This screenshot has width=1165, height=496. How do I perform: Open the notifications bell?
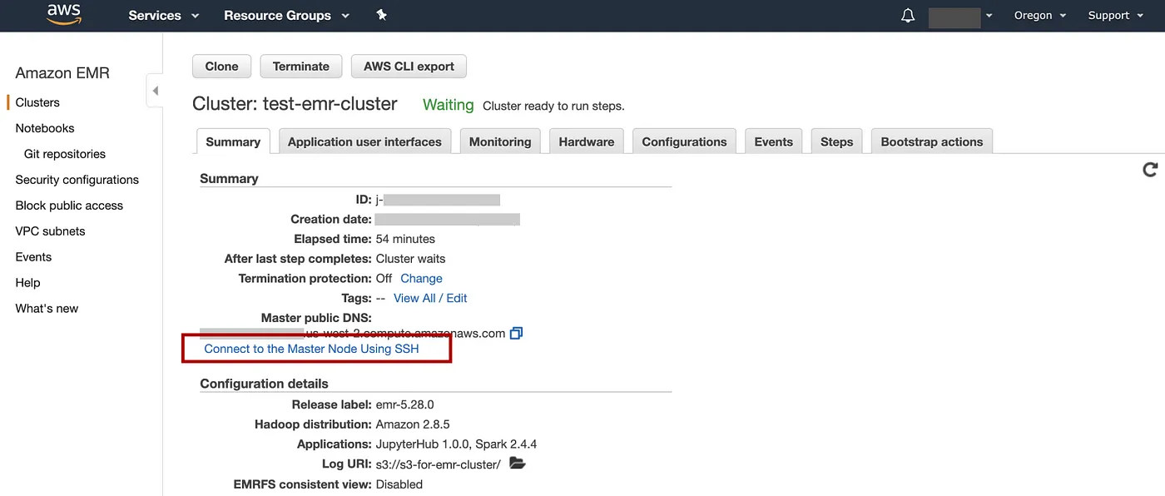(x=908, y=16)
